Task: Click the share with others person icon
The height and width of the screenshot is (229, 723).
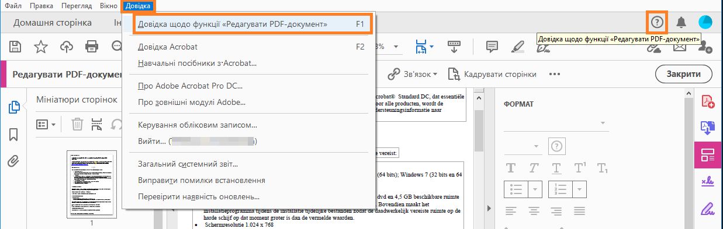Action: point(705,47)
